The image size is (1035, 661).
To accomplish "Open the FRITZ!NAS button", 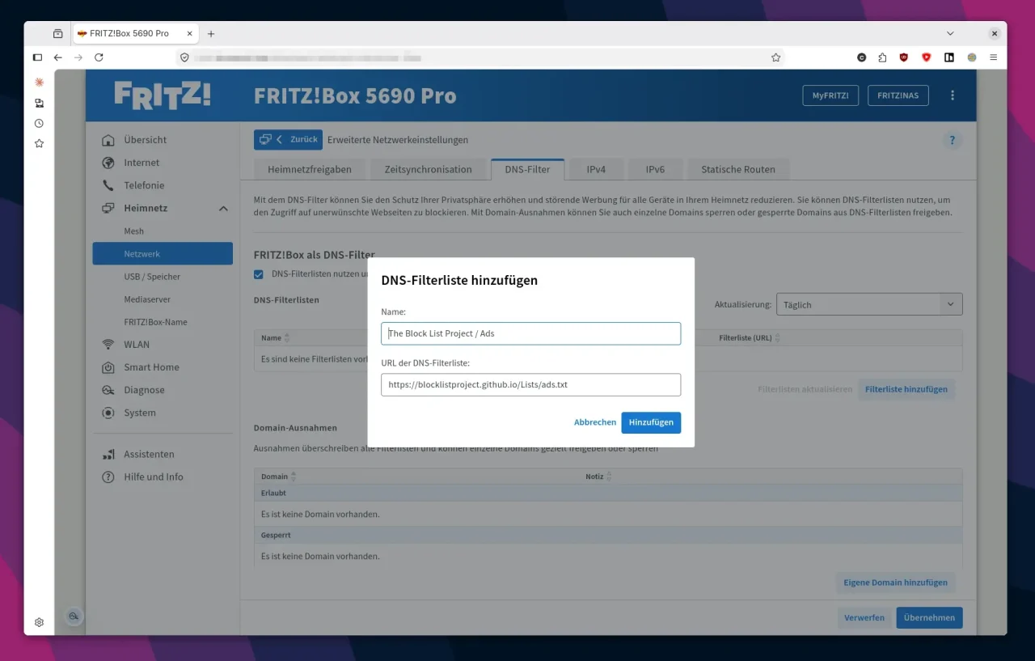I will pos(898,95).
